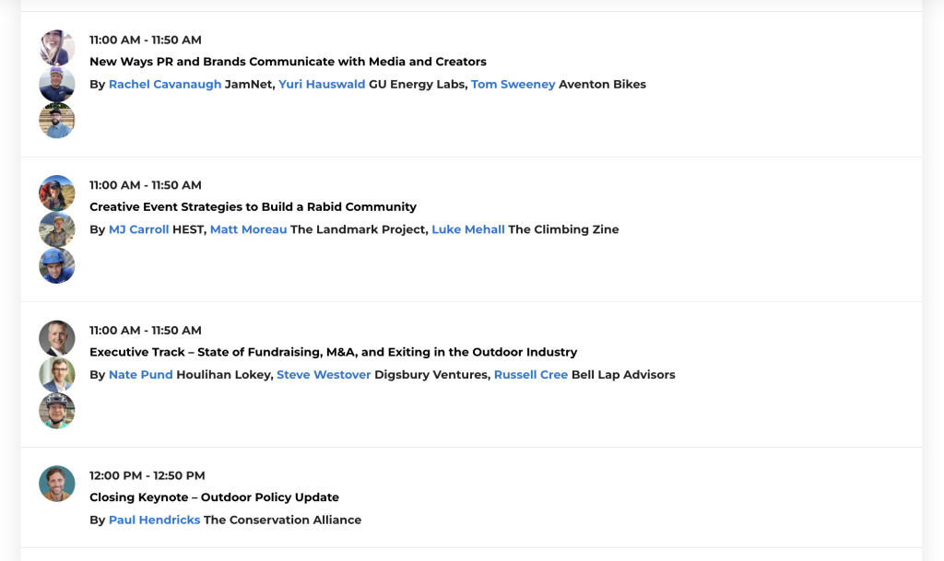
Task: Open top suited-man avatar in Executive Track session
Action: [57, 338]
